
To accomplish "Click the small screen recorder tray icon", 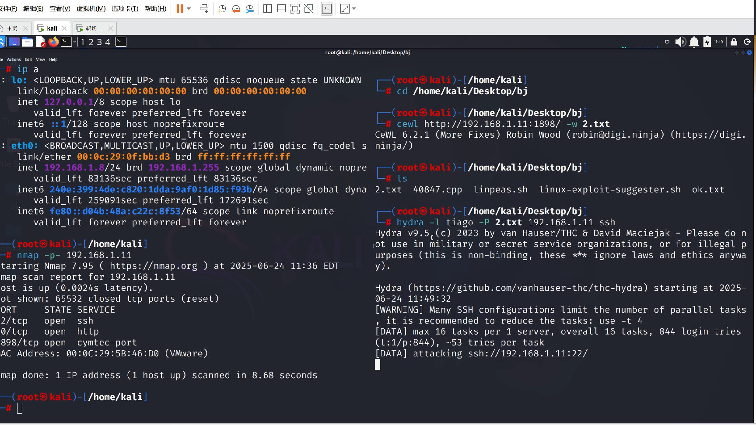I will (667, 42).
